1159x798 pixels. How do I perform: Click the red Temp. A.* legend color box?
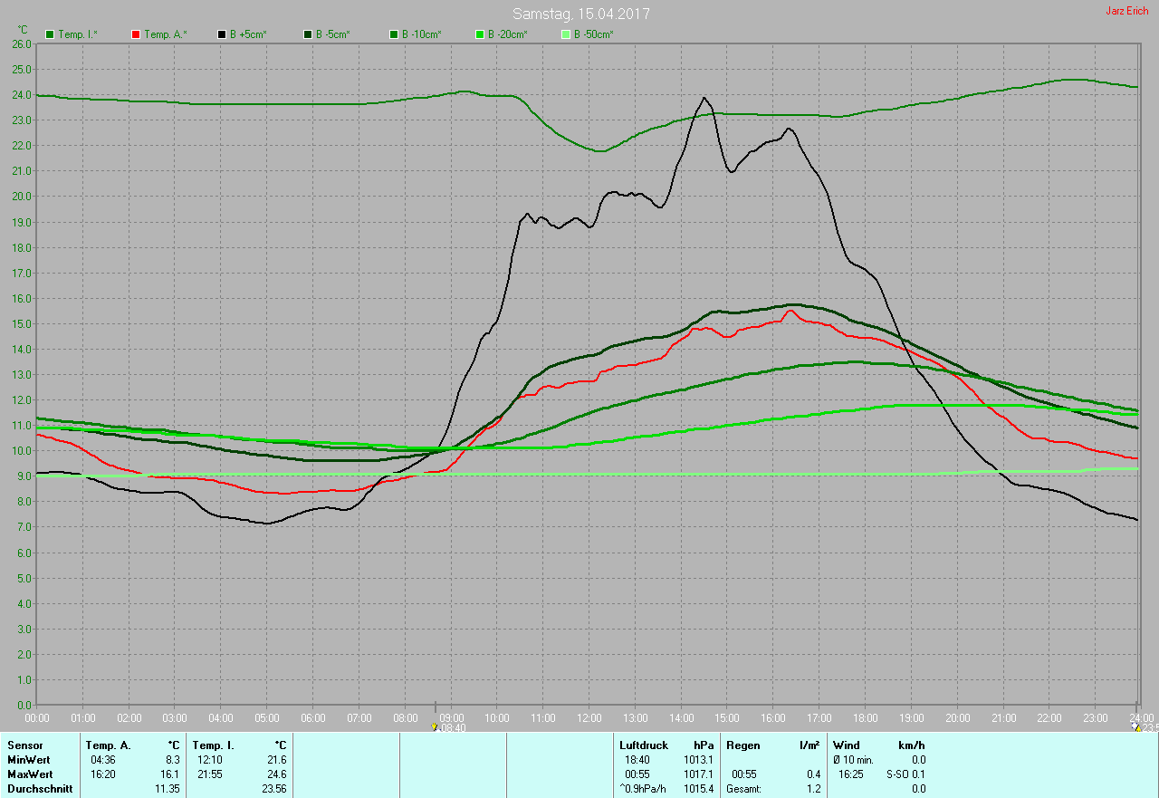tap(136, 34)
